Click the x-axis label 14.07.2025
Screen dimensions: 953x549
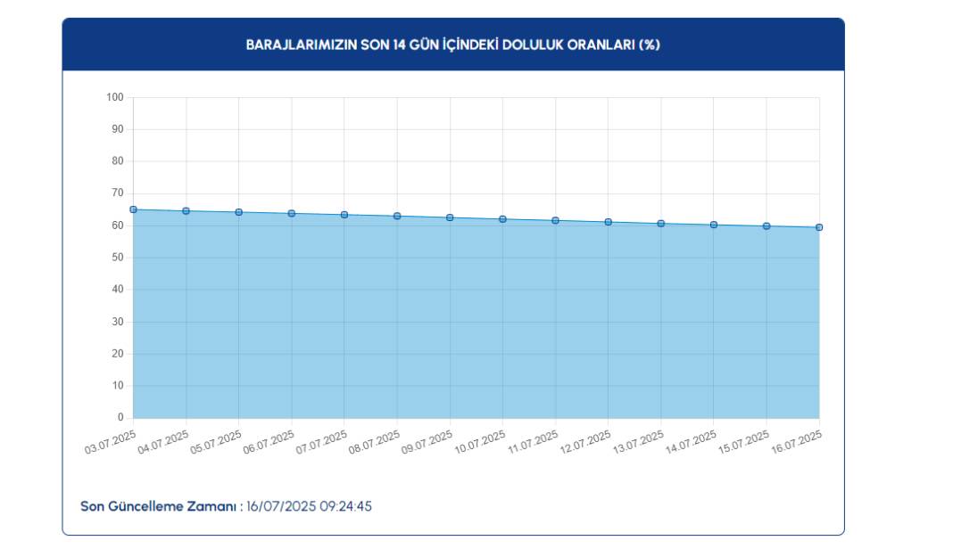click(691, 442)
